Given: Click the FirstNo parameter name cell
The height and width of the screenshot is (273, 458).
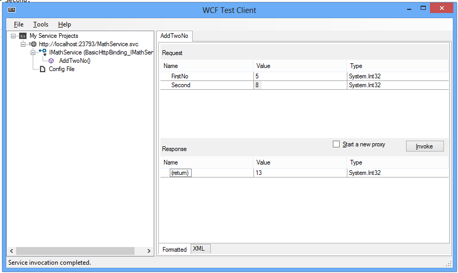Looking at the screenshot, I should [207, 76].
